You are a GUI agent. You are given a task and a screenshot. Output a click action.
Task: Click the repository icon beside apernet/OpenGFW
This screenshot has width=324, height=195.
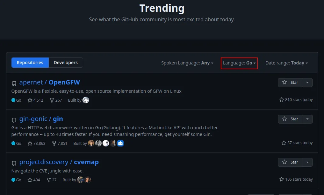tap(14, 84)
